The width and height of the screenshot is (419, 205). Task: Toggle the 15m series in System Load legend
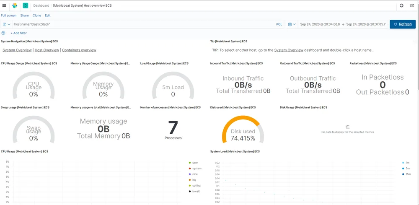408,174
